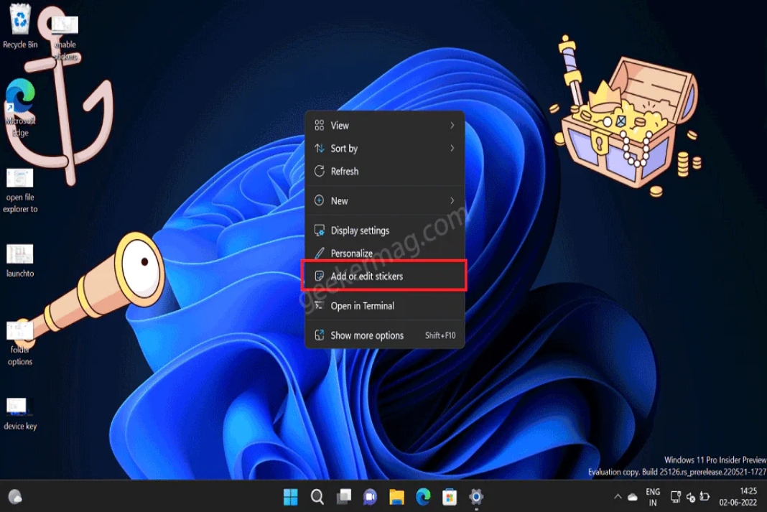Screen dimensions: 767x512
Task: Launch Teams Chat from the taskbar
Action: coord(369,496)
